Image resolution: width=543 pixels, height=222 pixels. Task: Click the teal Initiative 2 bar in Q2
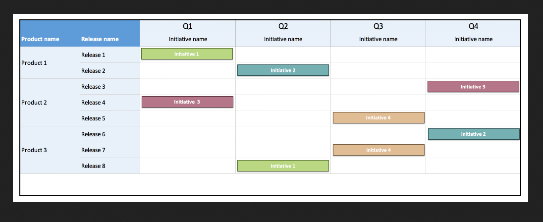click(x=283, y=70)
